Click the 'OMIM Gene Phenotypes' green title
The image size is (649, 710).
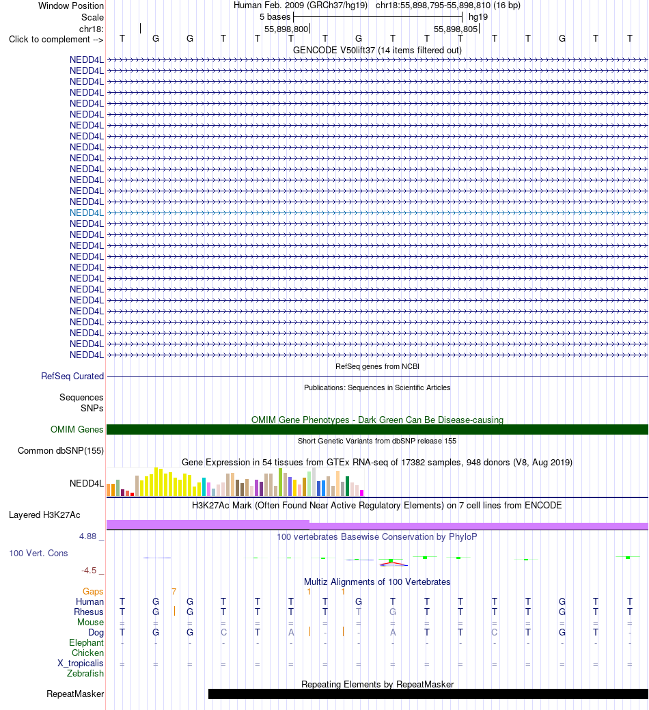pos(377,420)
